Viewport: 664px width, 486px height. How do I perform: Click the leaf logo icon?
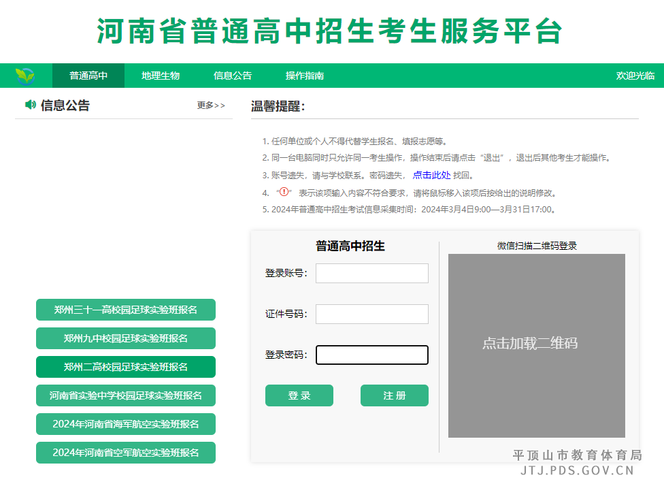(26, 75)
